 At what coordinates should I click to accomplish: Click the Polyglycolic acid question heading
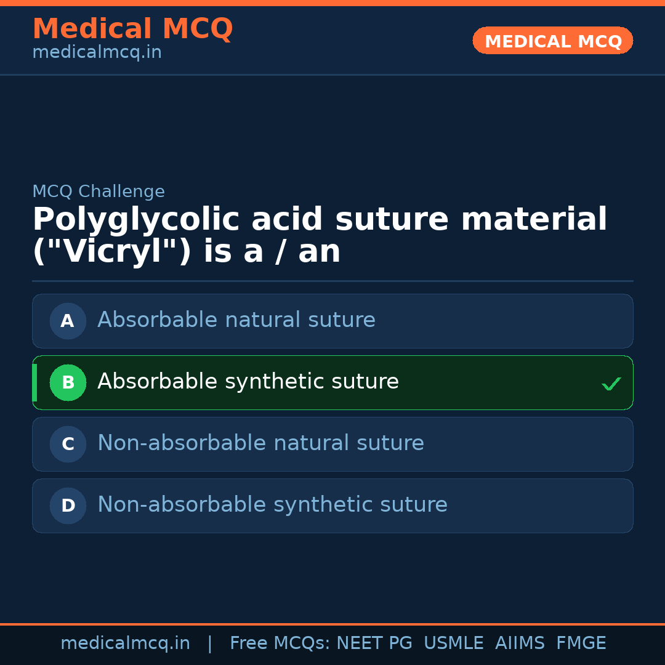pyautogui.click(x=319, y=236)
